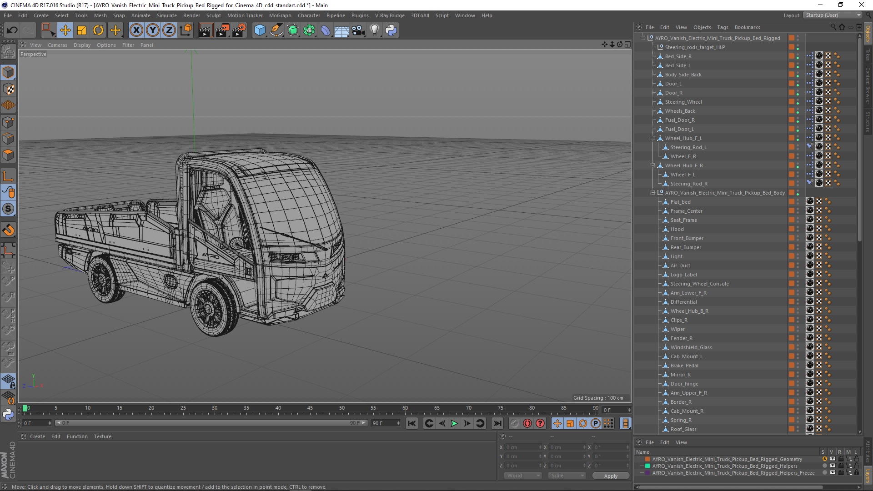Click the green Play Forwards button
873x491 pixels.
coord(454,423)
